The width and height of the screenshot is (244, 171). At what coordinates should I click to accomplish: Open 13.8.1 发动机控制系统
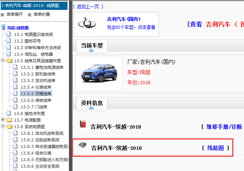click(x=42, y=133)
